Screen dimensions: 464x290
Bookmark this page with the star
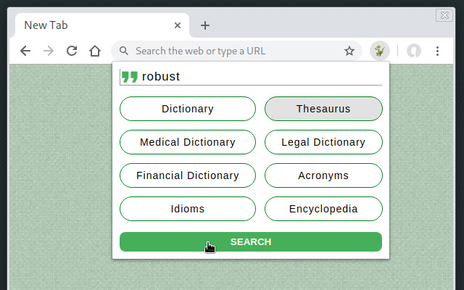click(x=349, y=51)
